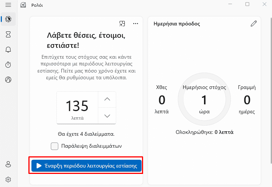The width and height of the screenshot is (272, 187).
Task: Open the Alarm bell page
Action: click(x=8, y=50)
